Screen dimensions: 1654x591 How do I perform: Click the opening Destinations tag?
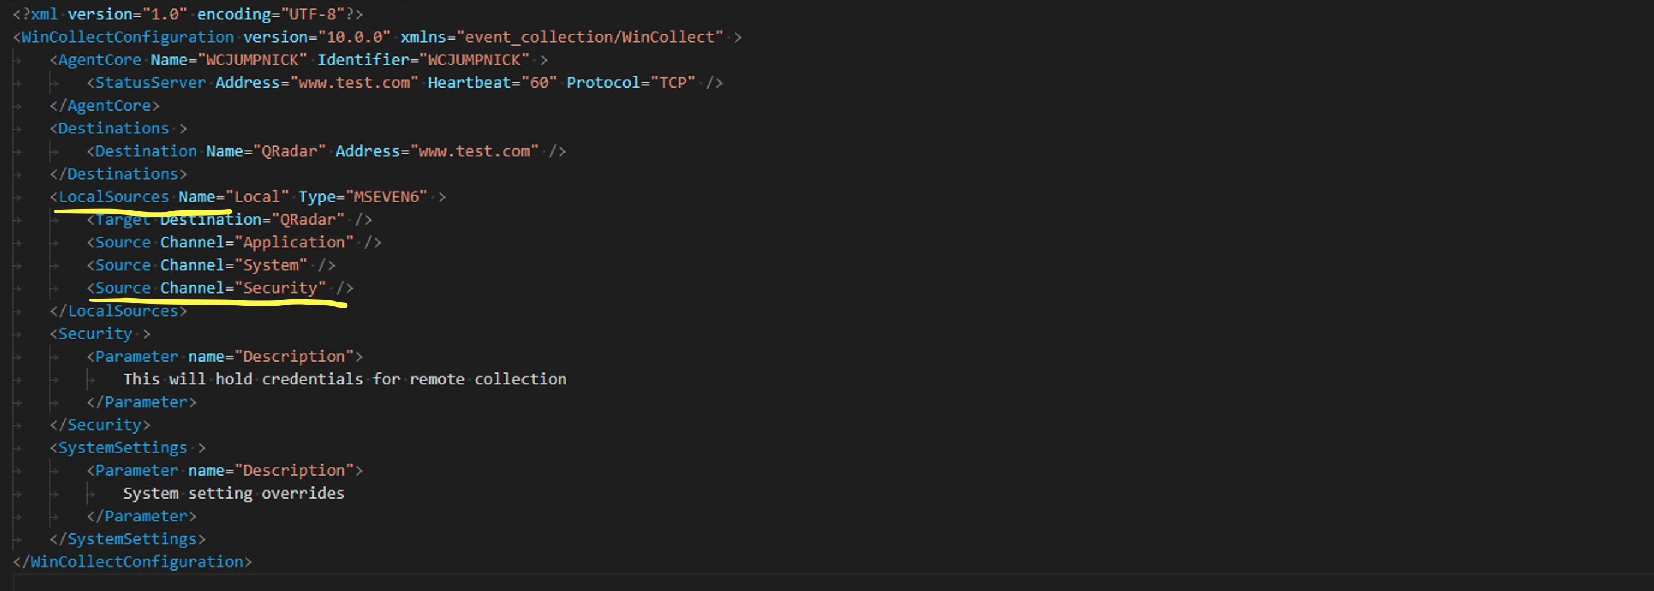pos(113,129)
